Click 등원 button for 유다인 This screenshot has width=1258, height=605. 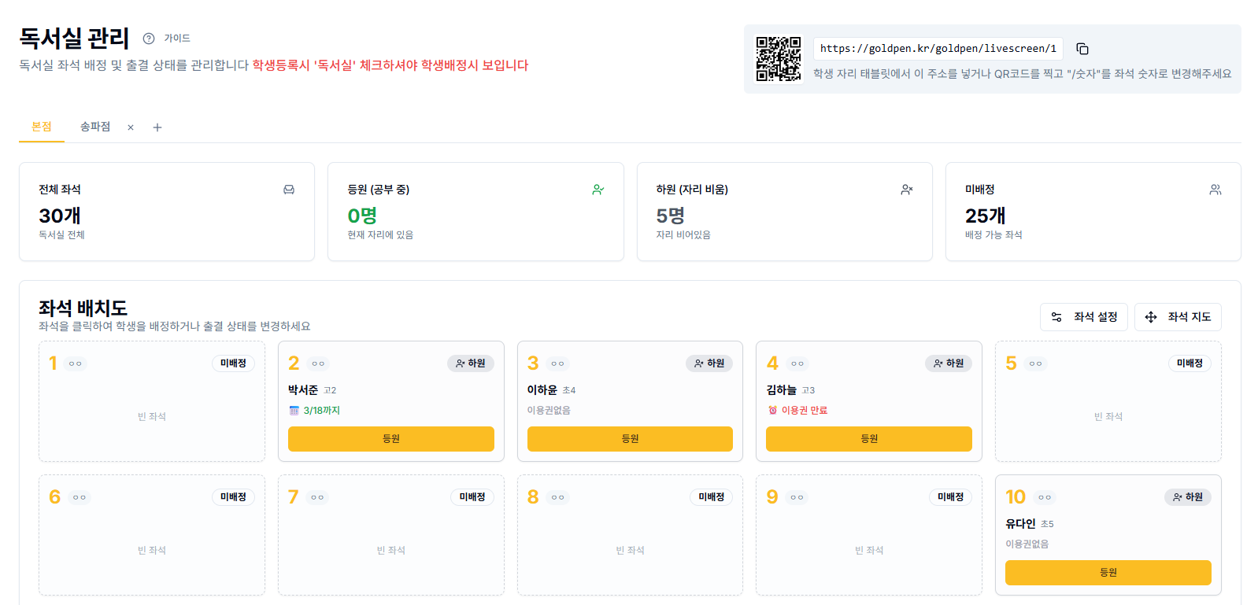pyautogui.click(x=1108, y=573)
